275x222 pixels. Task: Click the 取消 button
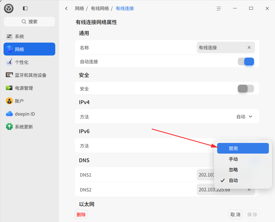tap(235, 215)
